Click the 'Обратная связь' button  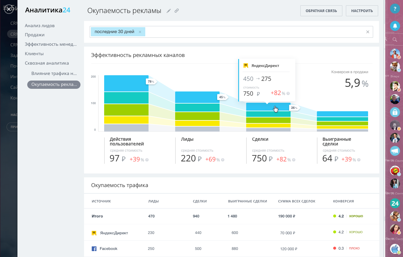[x=321, y=11]
